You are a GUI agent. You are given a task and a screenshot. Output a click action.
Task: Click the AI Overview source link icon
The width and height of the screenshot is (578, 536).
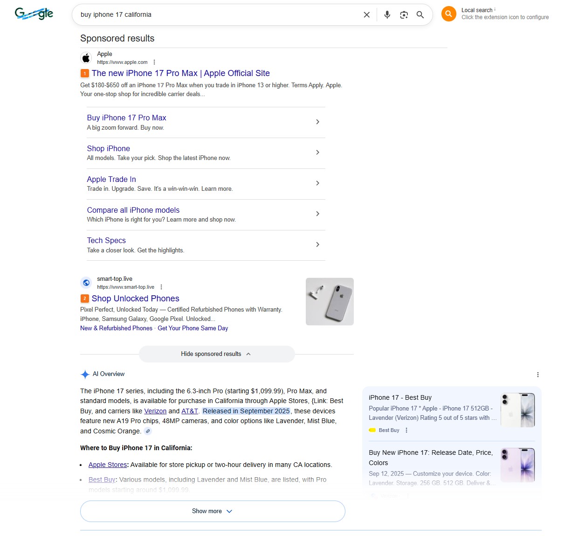(x=148, y=431)
